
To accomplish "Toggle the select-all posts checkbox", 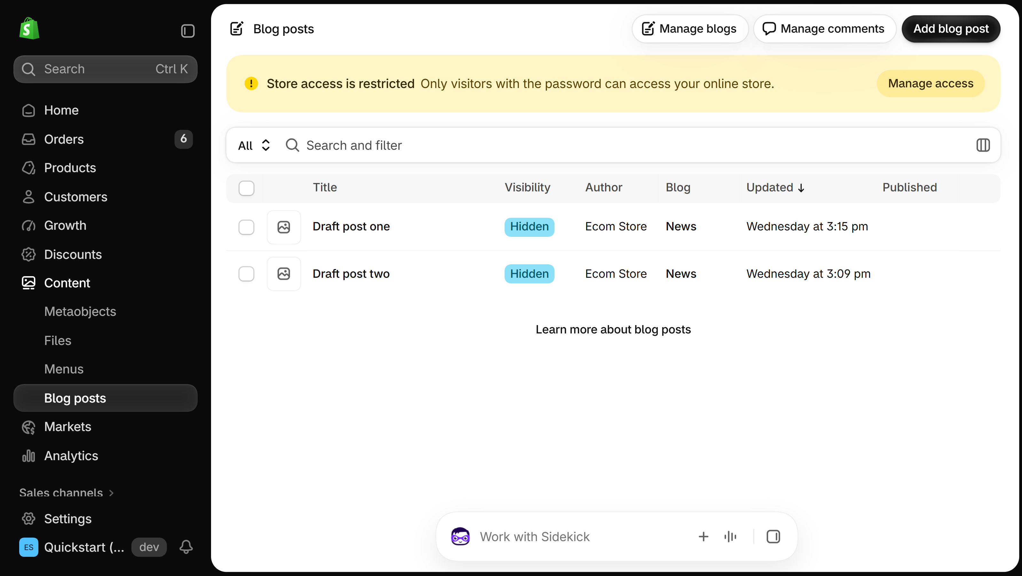I will [246, 188].
